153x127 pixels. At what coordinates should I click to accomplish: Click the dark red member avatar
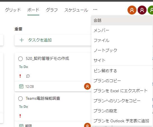click(142, 10)
